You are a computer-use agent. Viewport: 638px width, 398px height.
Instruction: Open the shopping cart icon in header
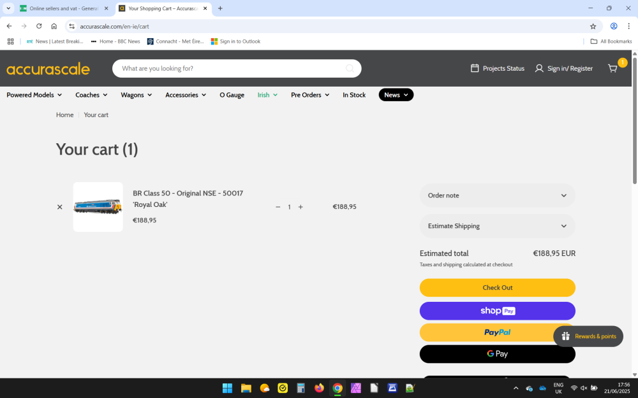613,68
